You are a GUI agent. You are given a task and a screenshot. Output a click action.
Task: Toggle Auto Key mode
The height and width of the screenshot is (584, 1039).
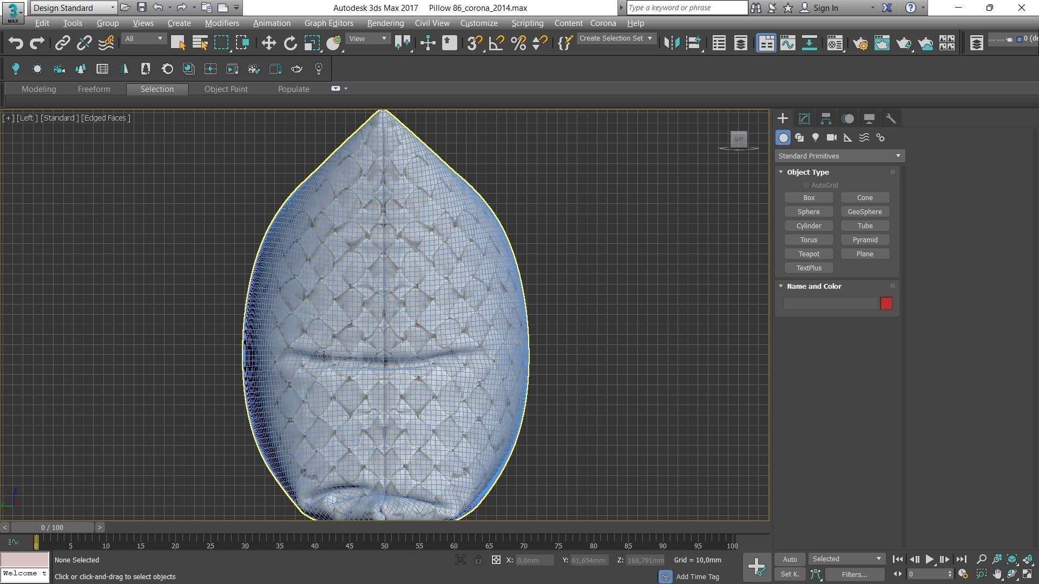click(790, 560)
